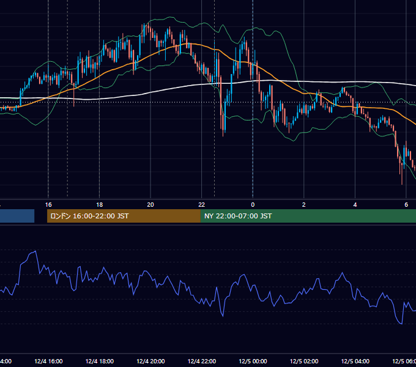Click the 12/4 18:00 date label
Viewport: 416px width, 367px height.
(x=100, y=361)
